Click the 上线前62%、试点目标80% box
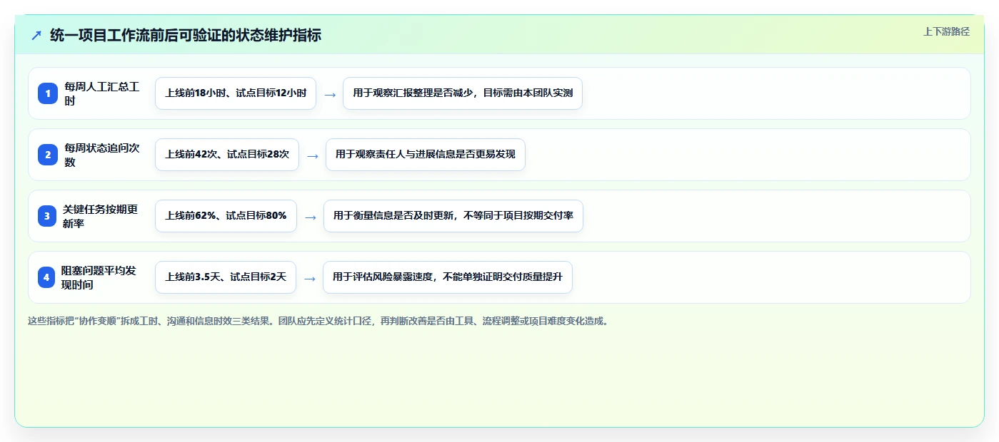Image resolution: width=999 pixels, height=442 pixels. [x=226, y=216]
